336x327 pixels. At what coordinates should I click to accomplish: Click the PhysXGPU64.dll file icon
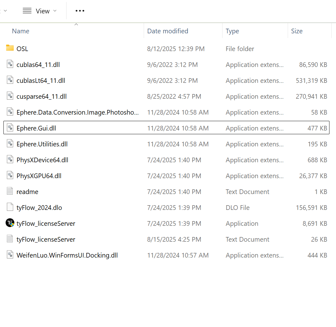point(10,176)
